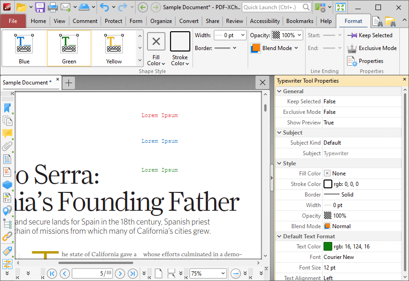Click the Save floppy disk icon
409x281 pixels.
pyautogui.click(x=40, y=7)
